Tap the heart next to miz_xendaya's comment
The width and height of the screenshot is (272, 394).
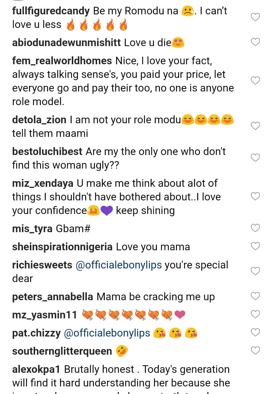click(x=256, y=196)
